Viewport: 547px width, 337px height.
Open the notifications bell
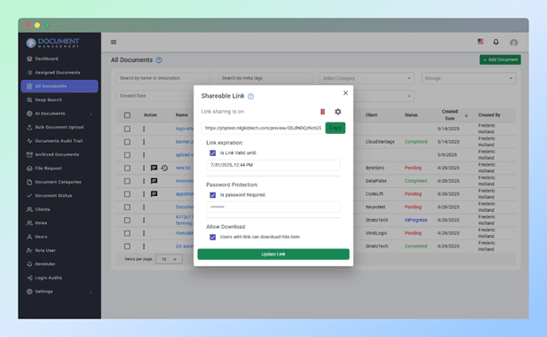pyautogui.click(x=495, y=42)
